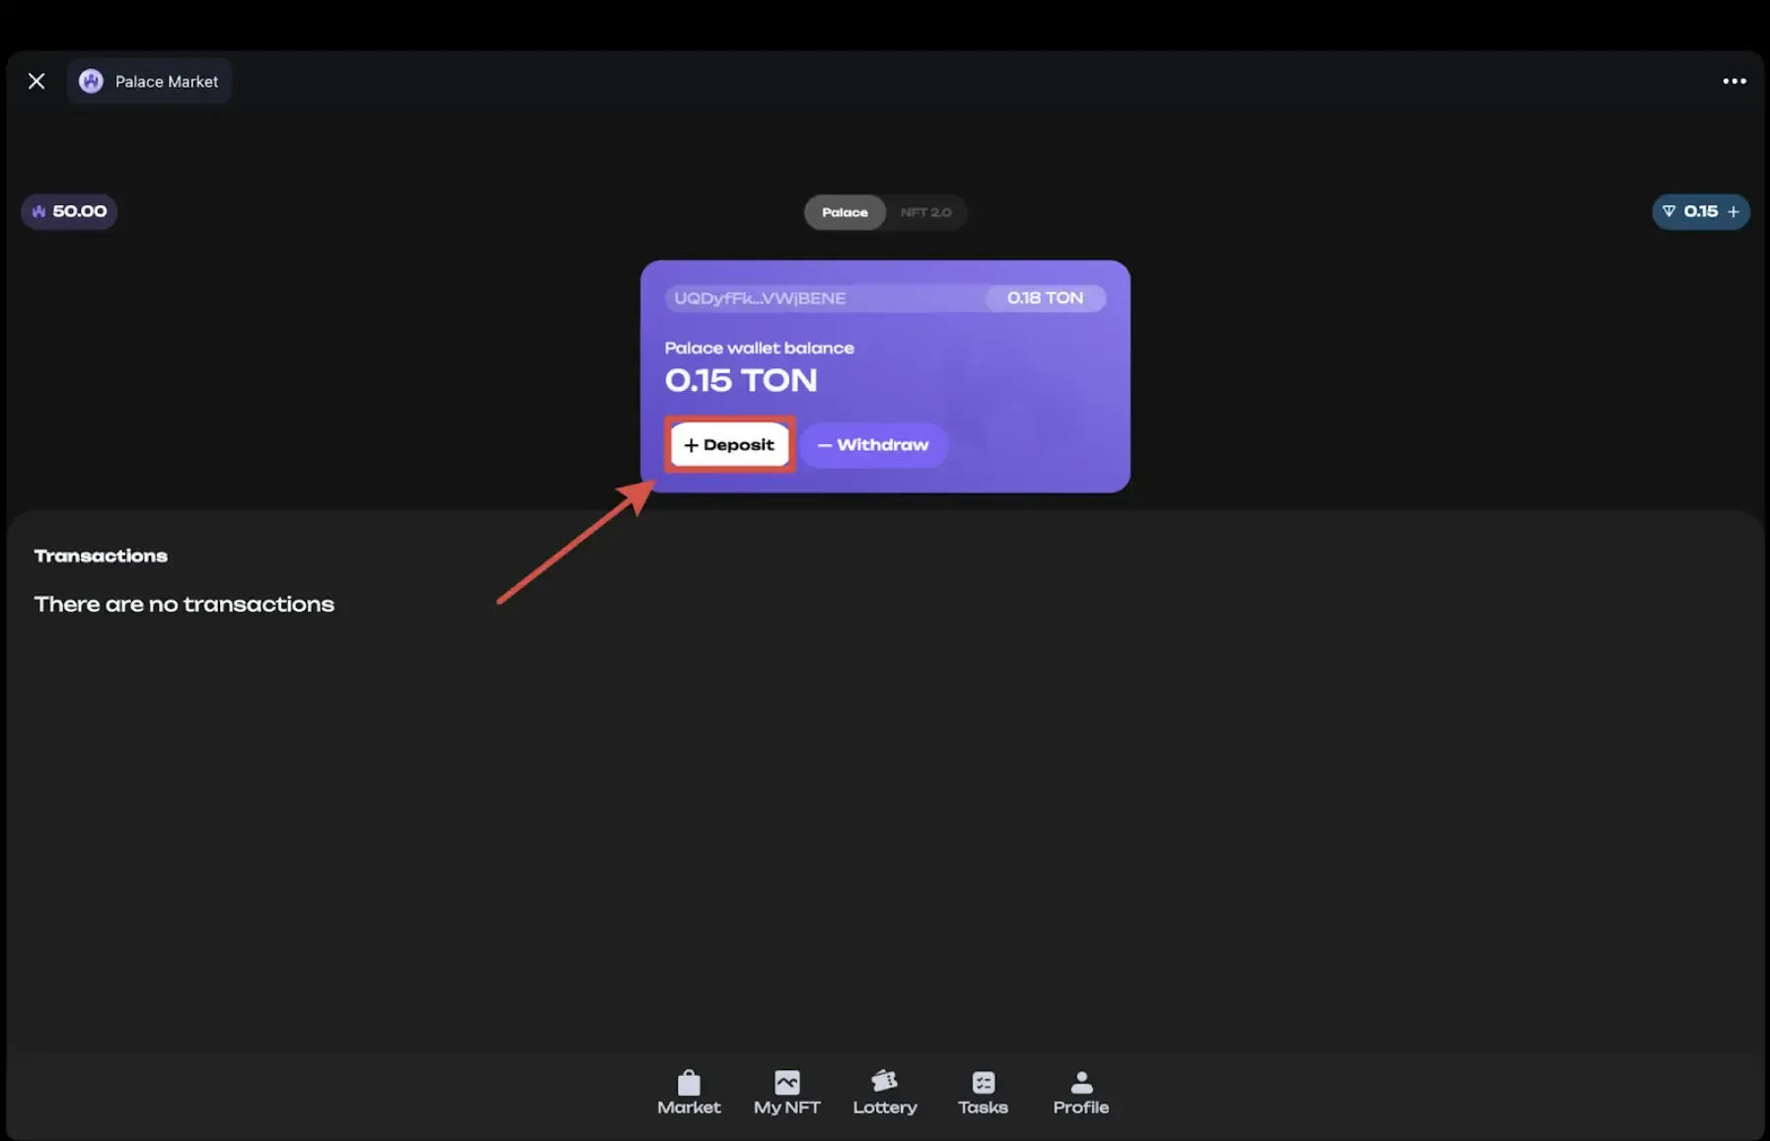1770x1141 pixels.
Task: Click the plus icon beside 0.15
Action: 1733,211
